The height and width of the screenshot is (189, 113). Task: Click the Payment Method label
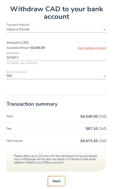coord(18,25)
